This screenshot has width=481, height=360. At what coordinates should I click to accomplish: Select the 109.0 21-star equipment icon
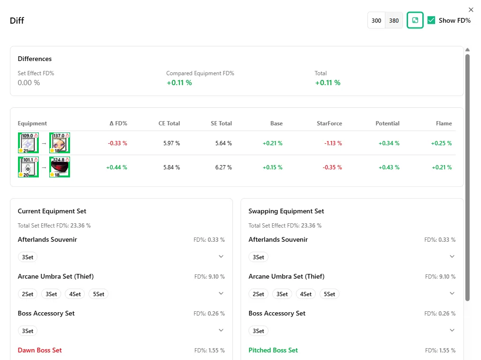(28, 143)
